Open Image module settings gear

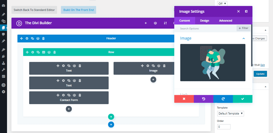coord(148,66)
